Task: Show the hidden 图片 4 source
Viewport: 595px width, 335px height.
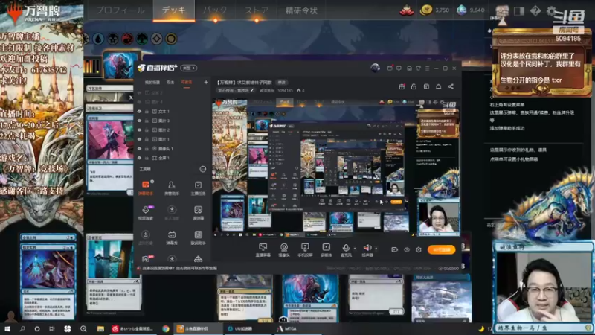Action: [x=139, y=102]
